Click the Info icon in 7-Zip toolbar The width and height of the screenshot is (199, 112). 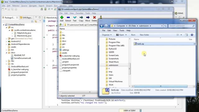click(101, 17)
